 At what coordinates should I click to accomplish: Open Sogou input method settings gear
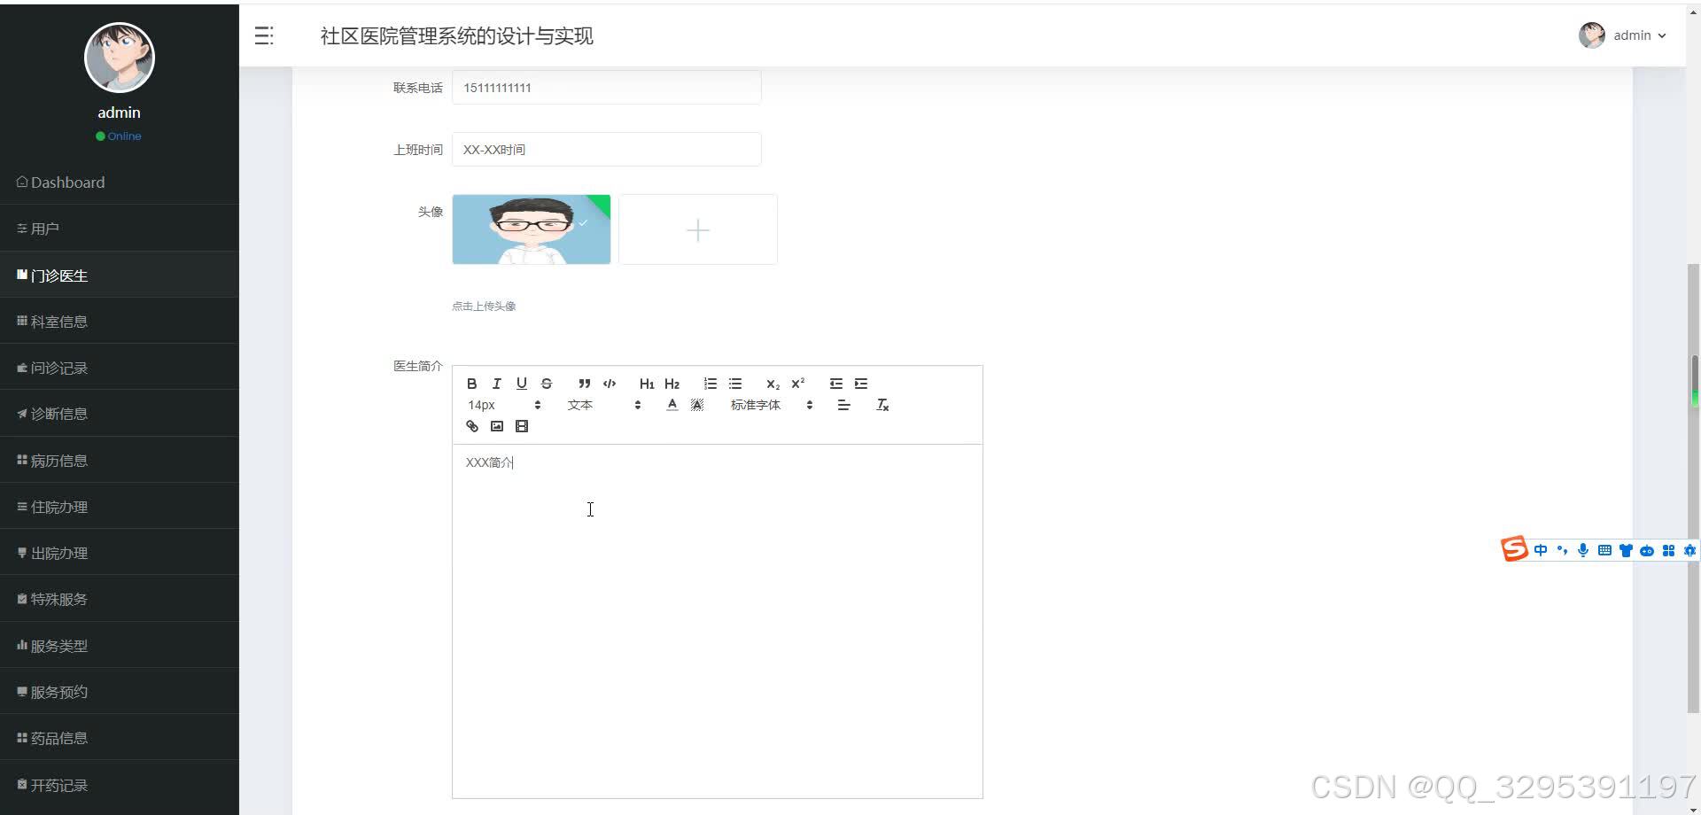[x=1690, y=550]
